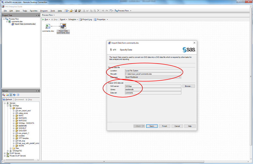The width and height of the screenshot is (253, 164).
Task: Click the Library field showing sasdemolib
Action: (153, 89)
